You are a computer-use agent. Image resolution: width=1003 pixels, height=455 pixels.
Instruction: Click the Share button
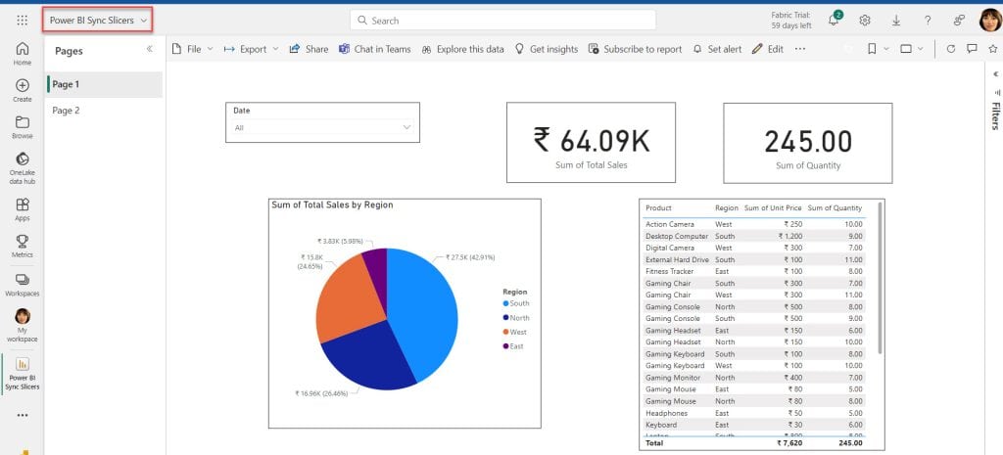(309, 49)
